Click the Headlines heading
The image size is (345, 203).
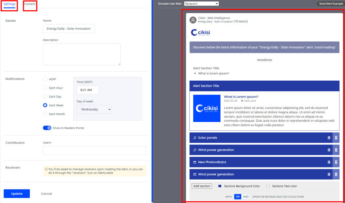click(264, 60)
